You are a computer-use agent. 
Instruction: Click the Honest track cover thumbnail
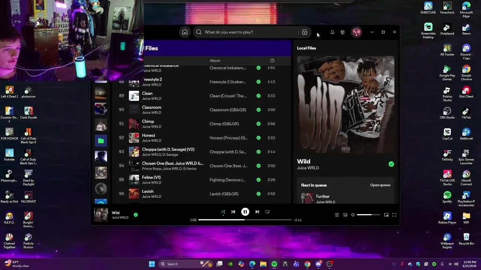[x=134, y=138]
